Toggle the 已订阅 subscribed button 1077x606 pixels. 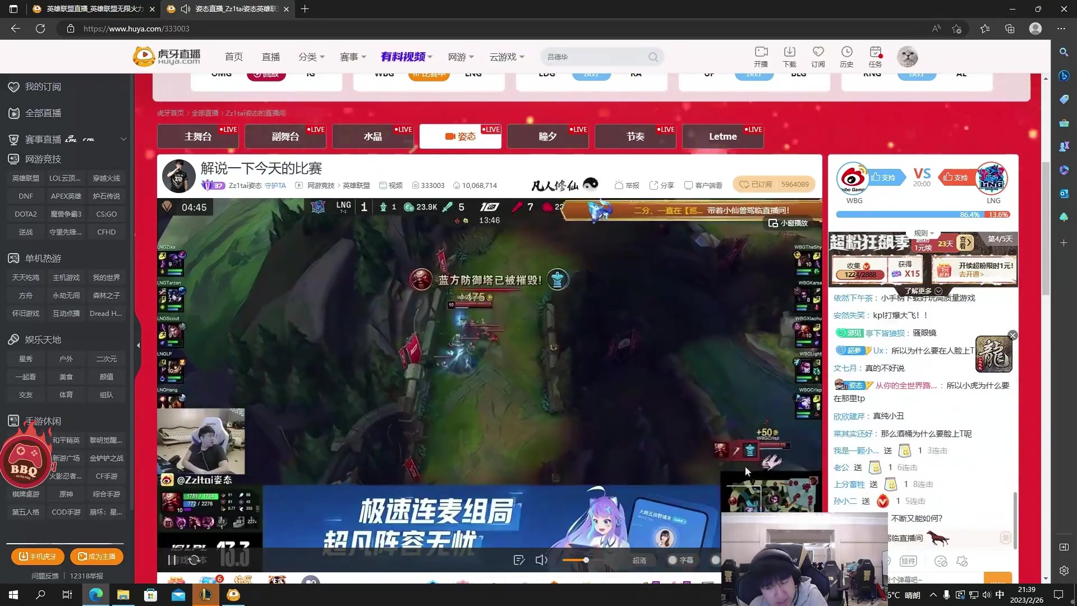pyautogui.click(x=774, y=184)
